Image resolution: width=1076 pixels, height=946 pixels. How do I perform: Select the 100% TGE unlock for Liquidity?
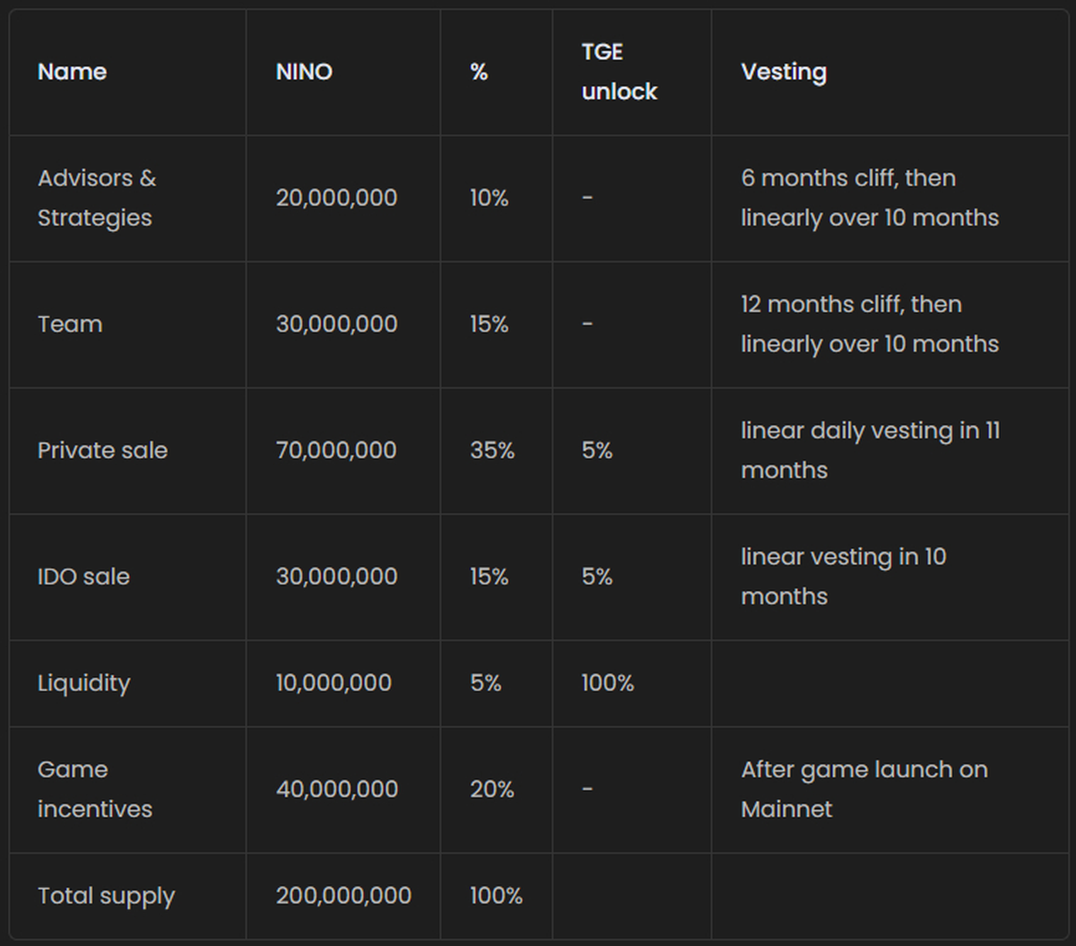point(607,683)
